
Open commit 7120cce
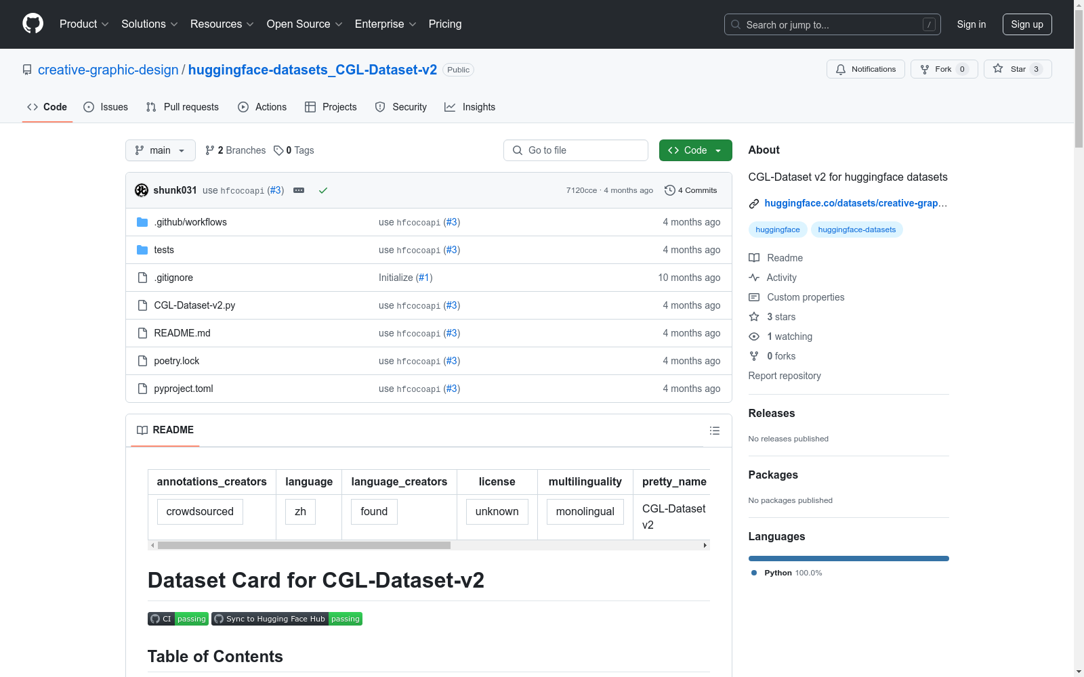click(581, 190)
